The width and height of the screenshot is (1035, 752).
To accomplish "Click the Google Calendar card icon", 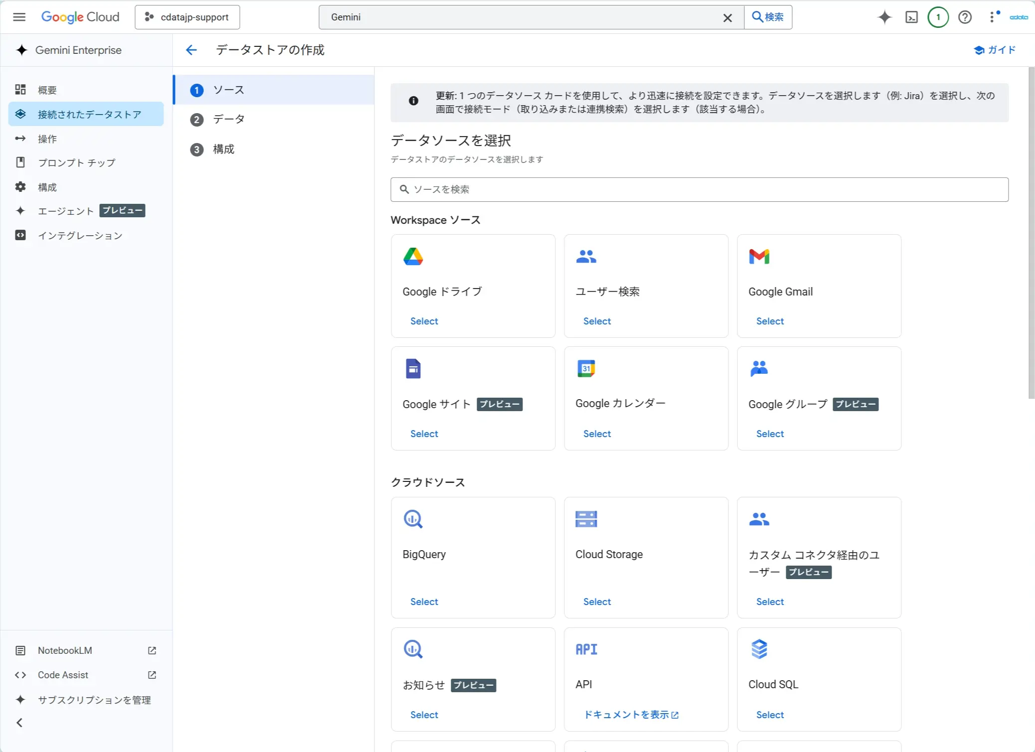I will (586, 369).
